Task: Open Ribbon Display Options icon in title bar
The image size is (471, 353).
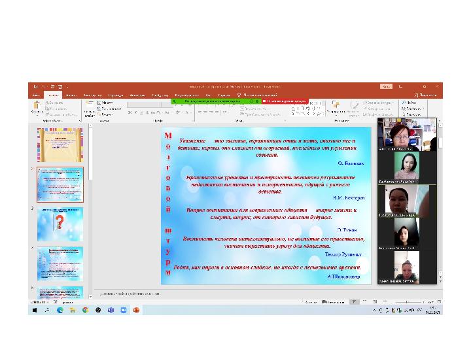Action: point(400,86)
